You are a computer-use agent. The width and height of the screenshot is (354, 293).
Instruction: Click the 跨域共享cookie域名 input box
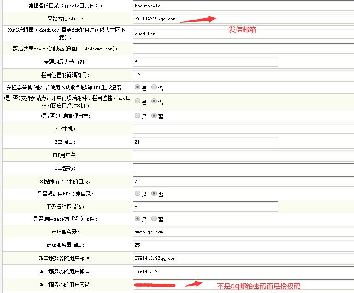191,49
